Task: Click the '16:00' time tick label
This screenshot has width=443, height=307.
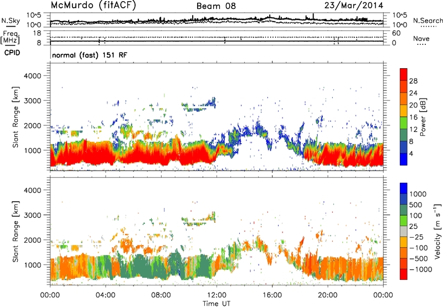Action: 272,295
